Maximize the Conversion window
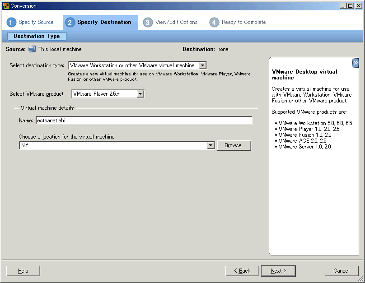The width and height of the screenshot is (365, 283). click(x=351, y=6)
